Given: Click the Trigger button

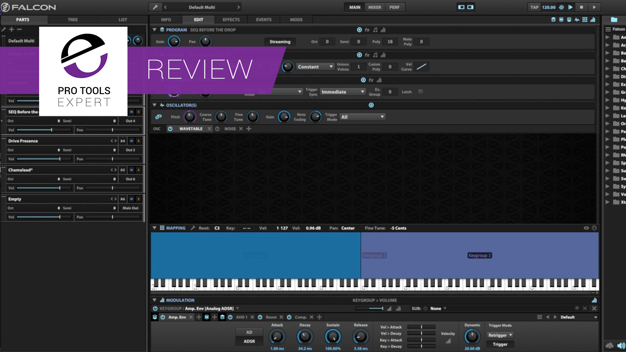Looking at the screenshot, I should [500, 344].
